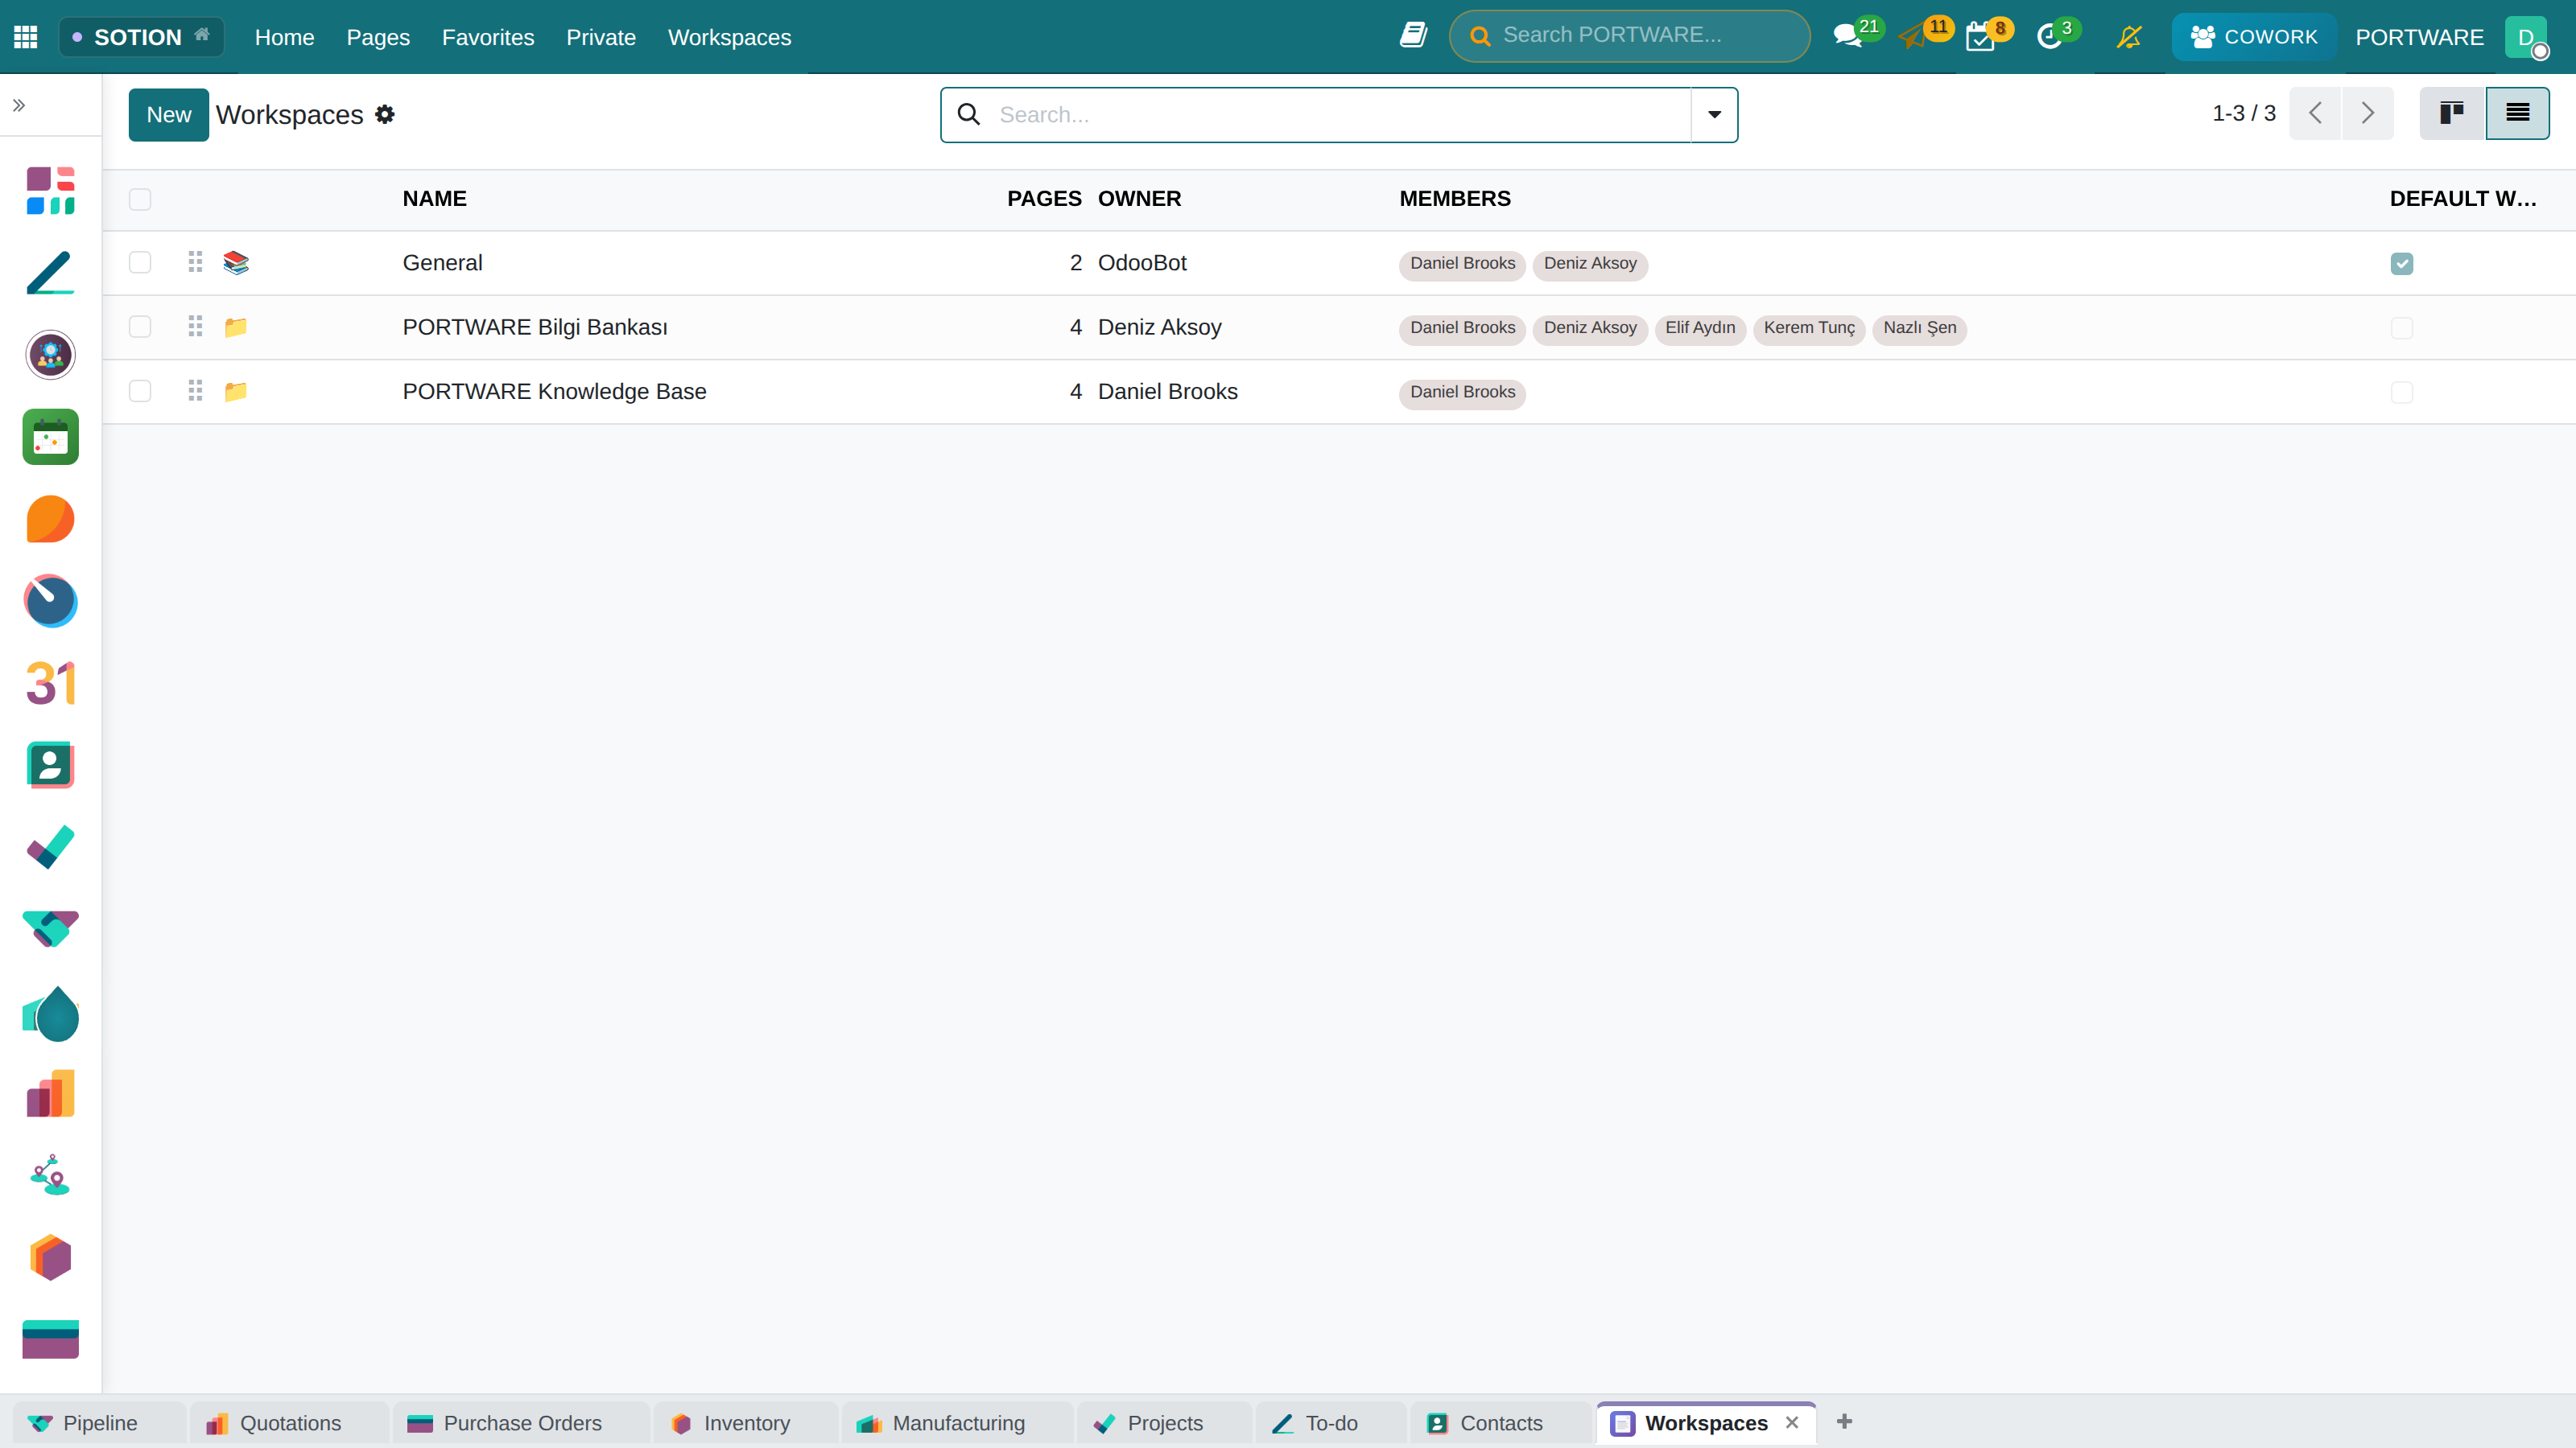
Task: Select the PORTWARE Bilgi Bankası row checkbox
Action: [140, 327]
